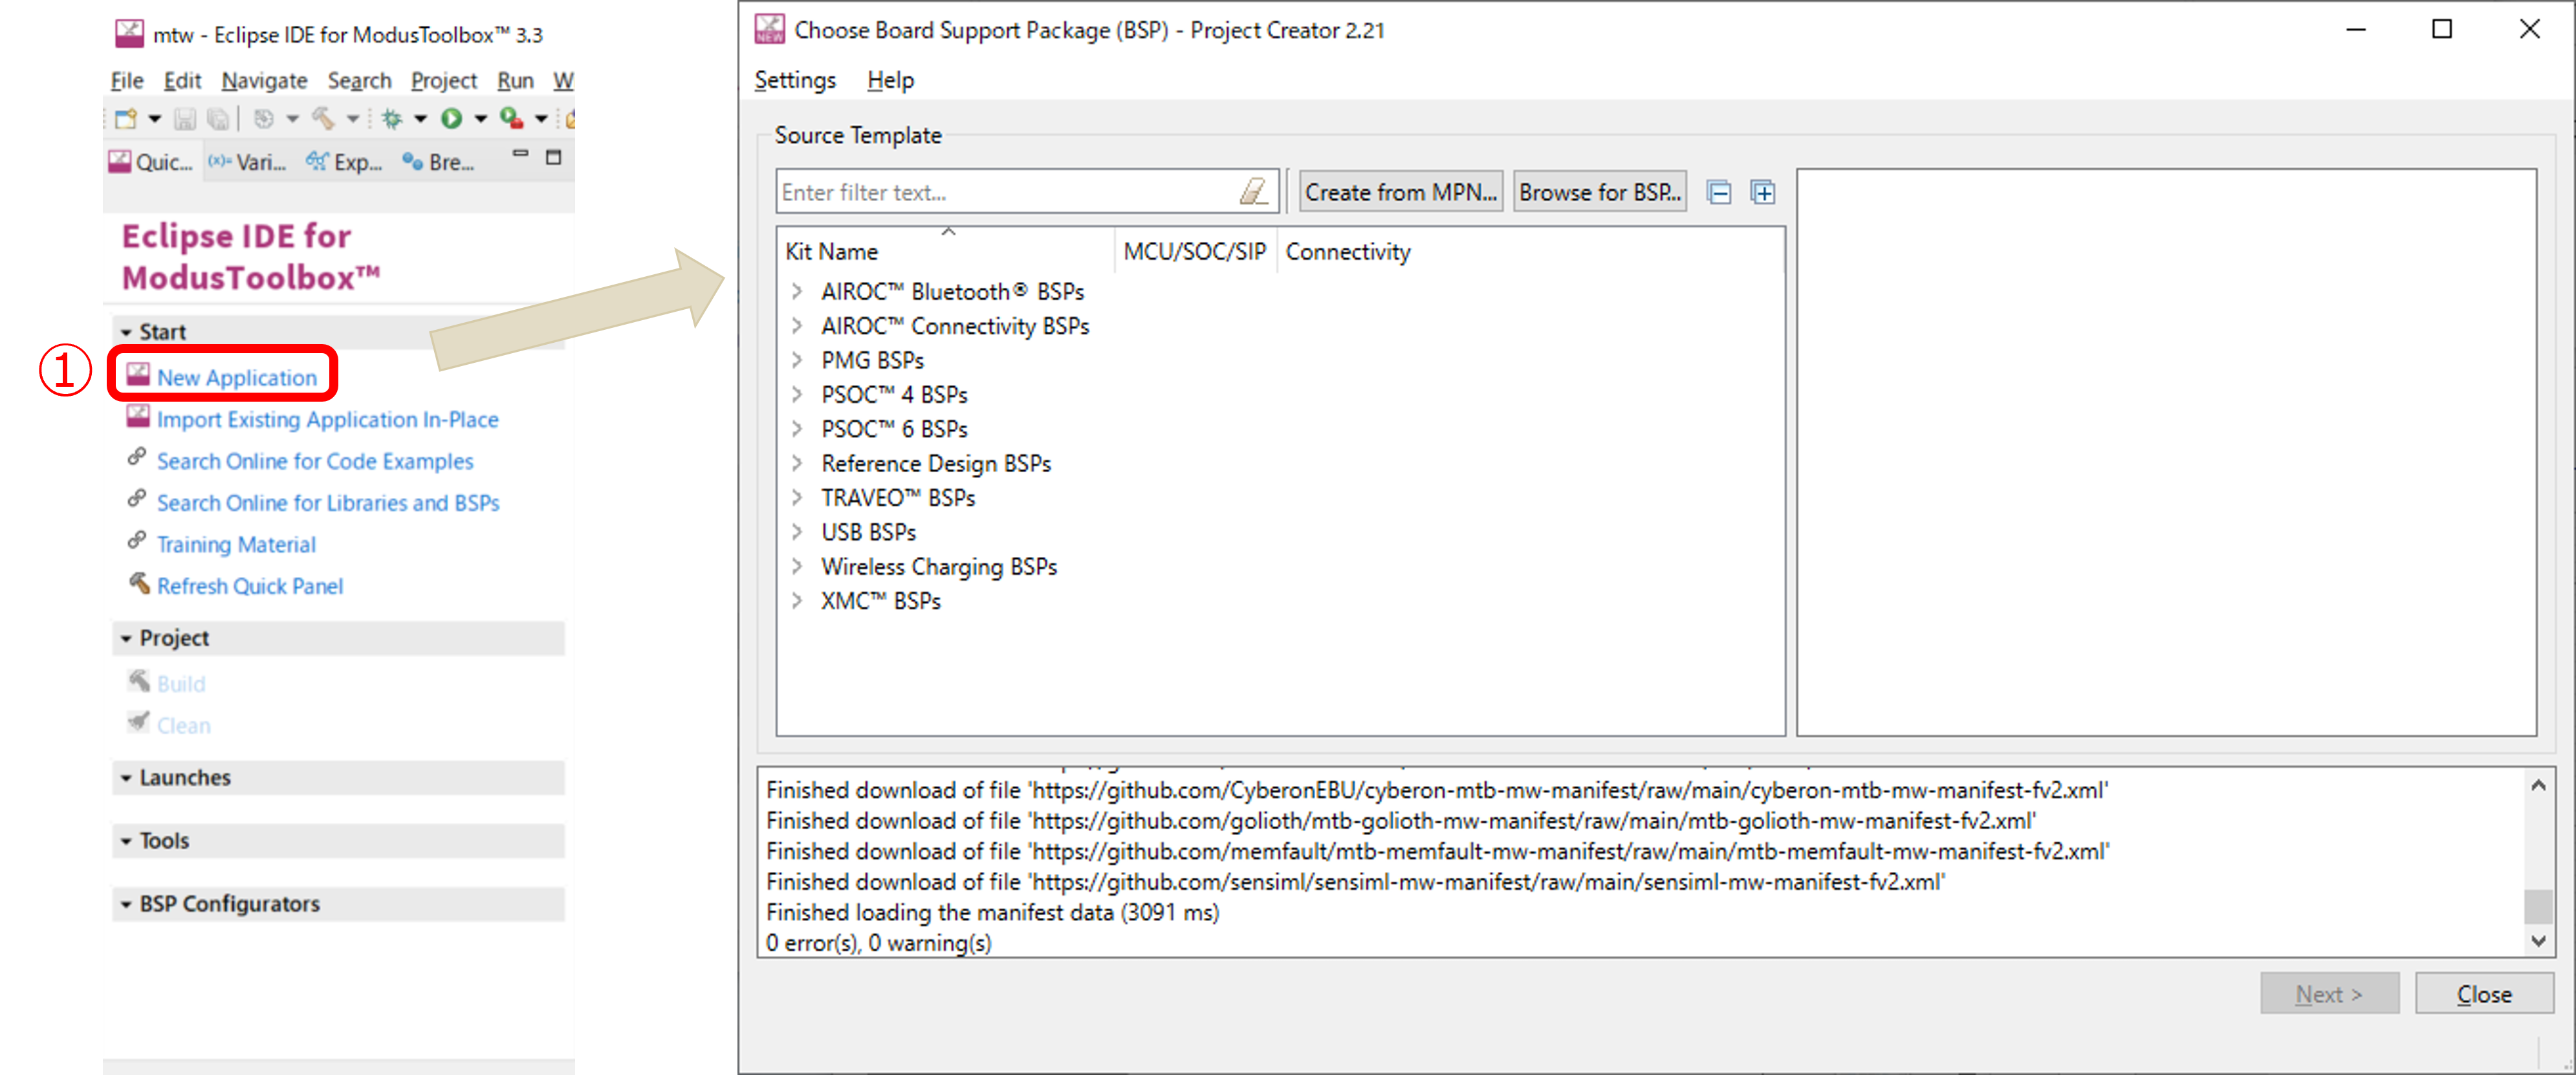2576x1075 pixels.
Task: Click the build configuration gear icon
Action: click(264, 119)
